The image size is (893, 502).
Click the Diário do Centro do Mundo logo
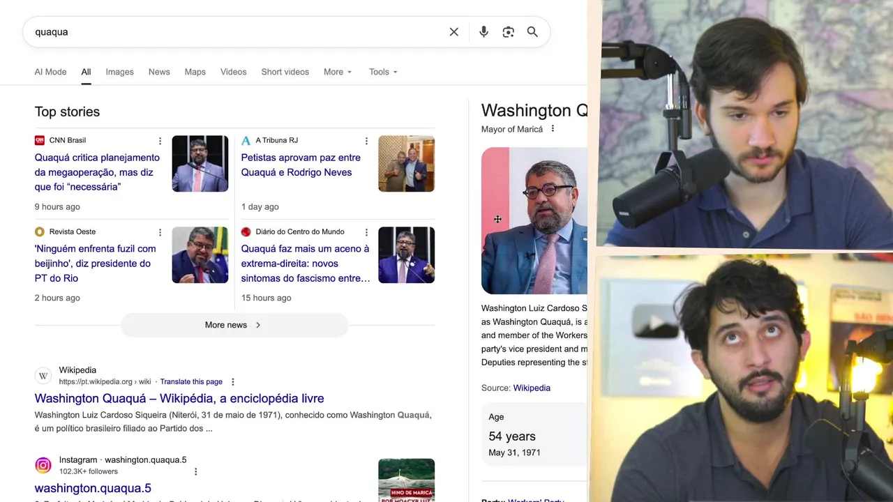(x=246, y=231)
